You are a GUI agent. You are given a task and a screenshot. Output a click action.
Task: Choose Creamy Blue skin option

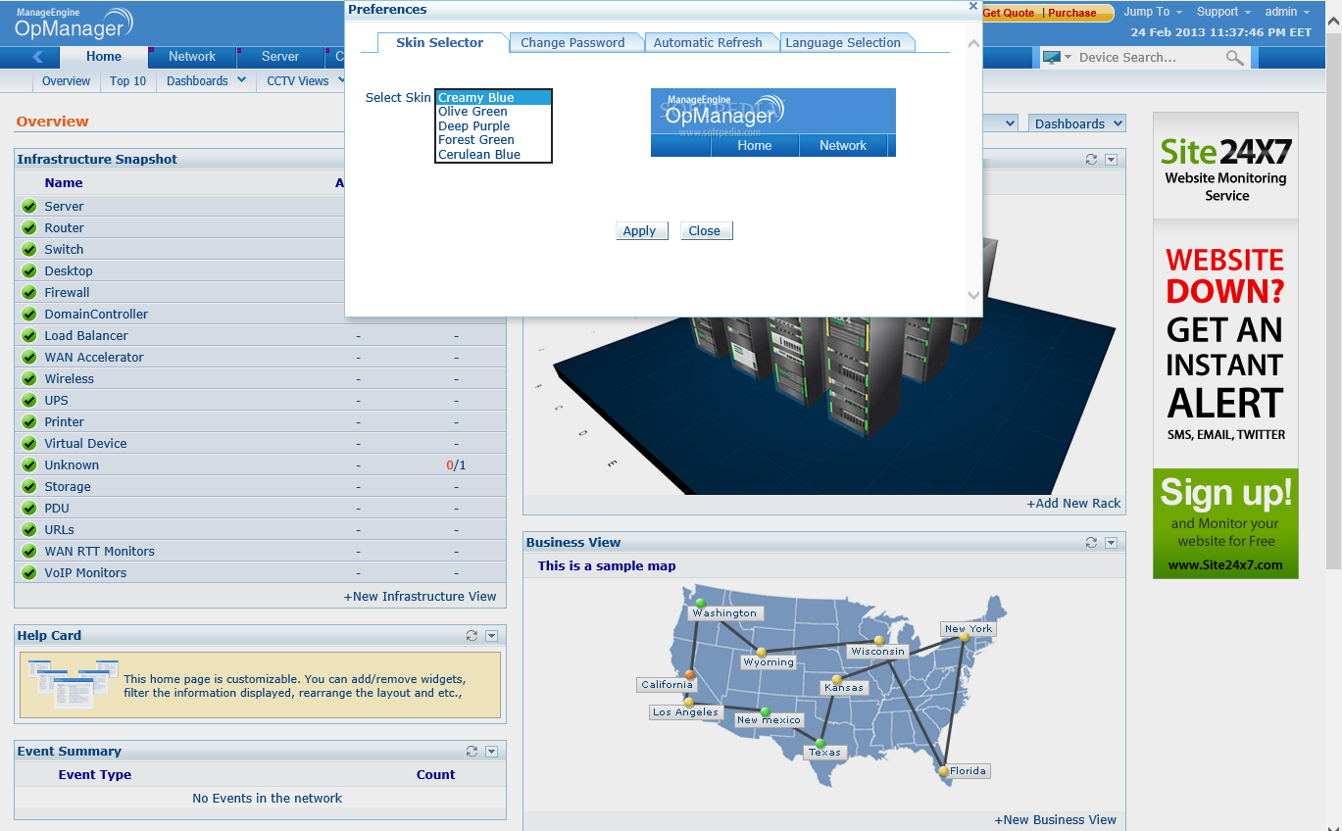493,98
